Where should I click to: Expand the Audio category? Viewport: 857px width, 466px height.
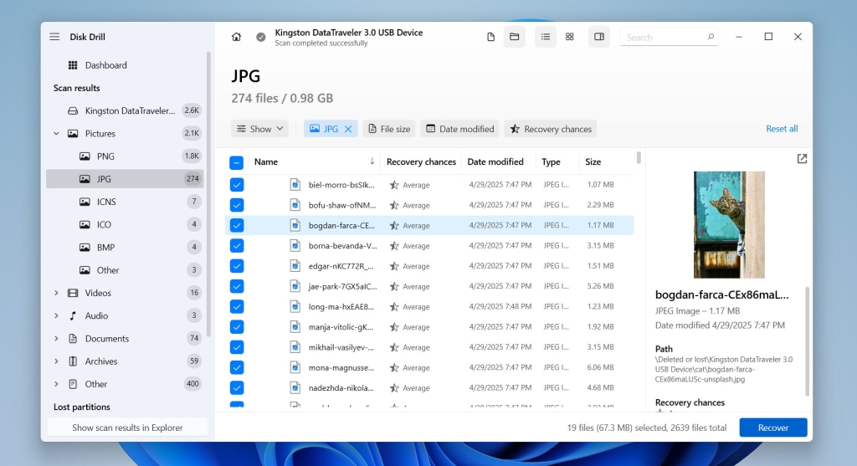coord(56,315)
